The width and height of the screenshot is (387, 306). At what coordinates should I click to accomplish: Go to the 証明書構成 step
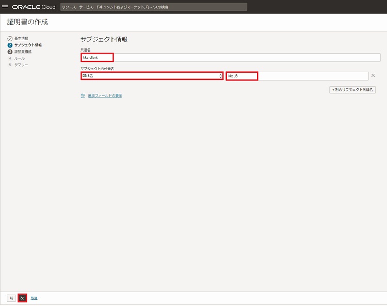coord(23,52)
